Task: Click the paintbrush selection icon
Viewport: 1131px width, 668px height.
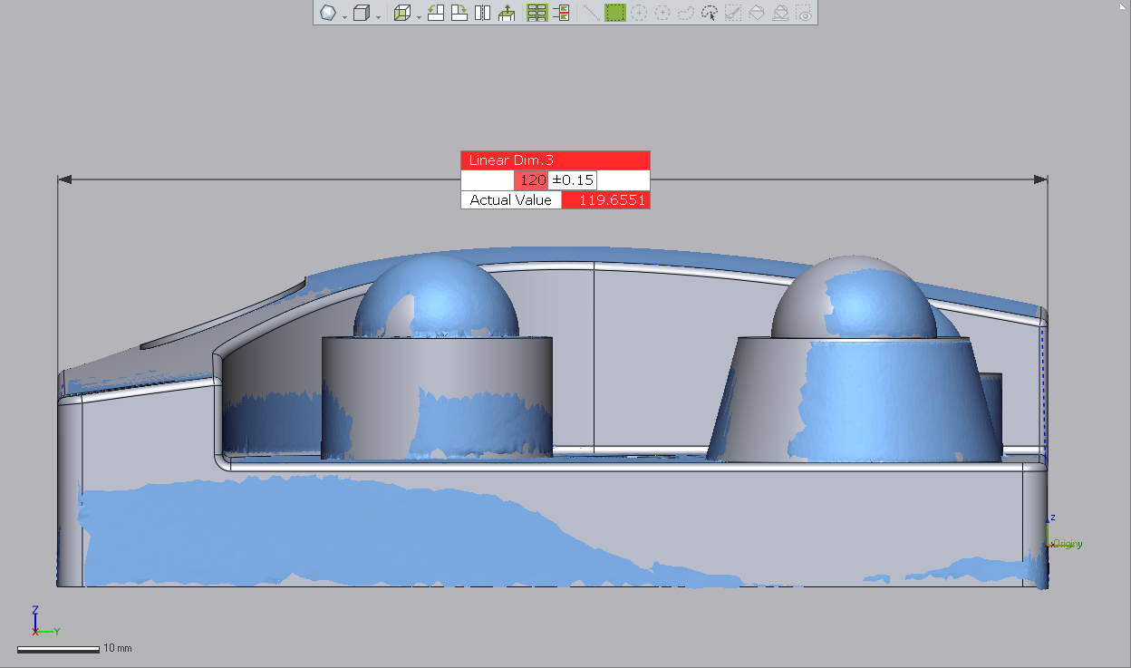Action: (x=731, y=13)
